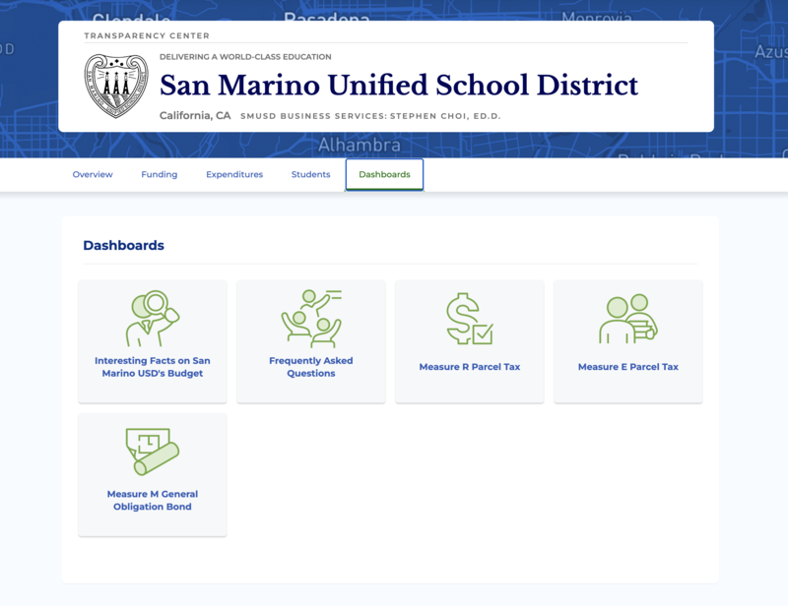This screenshot has width=788, height=606.
Task: Open the Overview tab
Action: click(93, 174)
